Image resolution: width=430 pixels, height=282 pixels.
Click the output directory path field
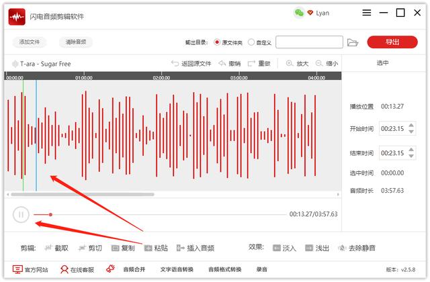pyautogui.click(x=309, y=42)
